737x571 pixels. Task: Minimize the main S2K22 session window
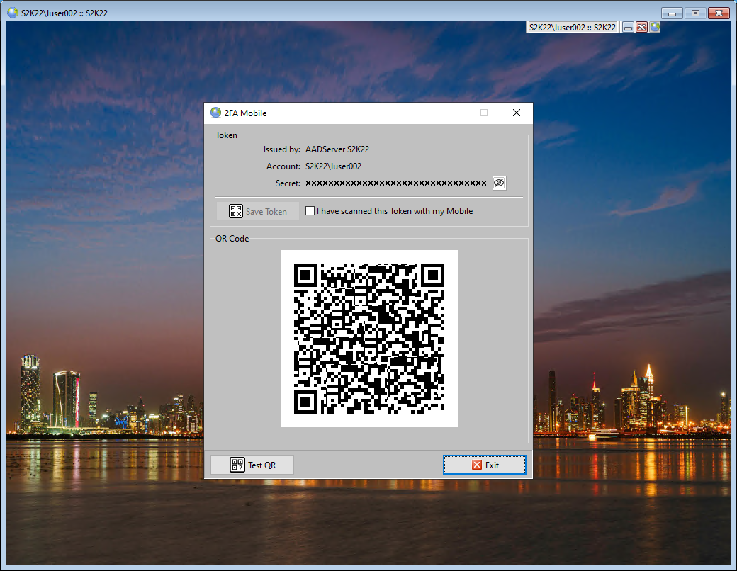(x=672, y=13)
